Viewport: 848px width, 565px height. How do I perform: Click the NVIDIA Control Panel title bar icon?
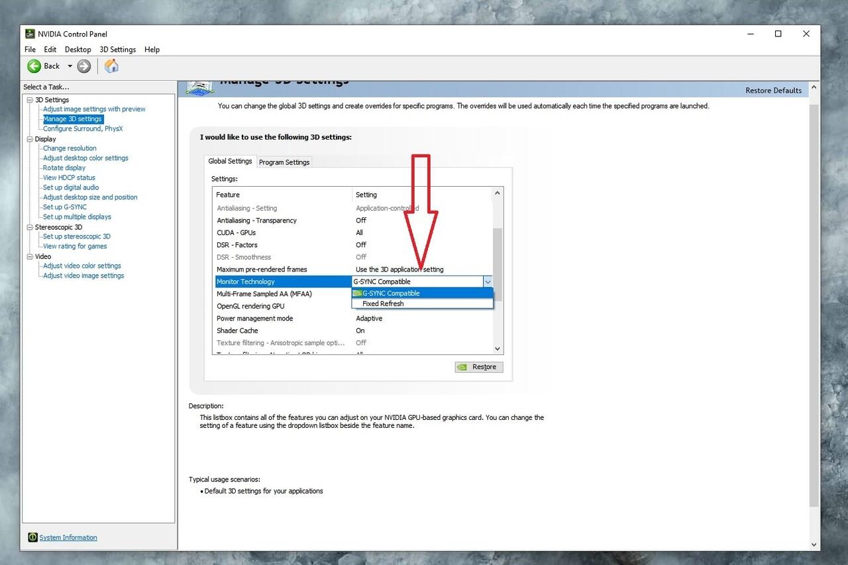click(x=30, y=34)
